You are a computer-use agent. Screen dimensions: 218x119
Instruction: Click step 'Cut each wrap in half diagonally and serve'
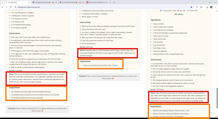167,86
